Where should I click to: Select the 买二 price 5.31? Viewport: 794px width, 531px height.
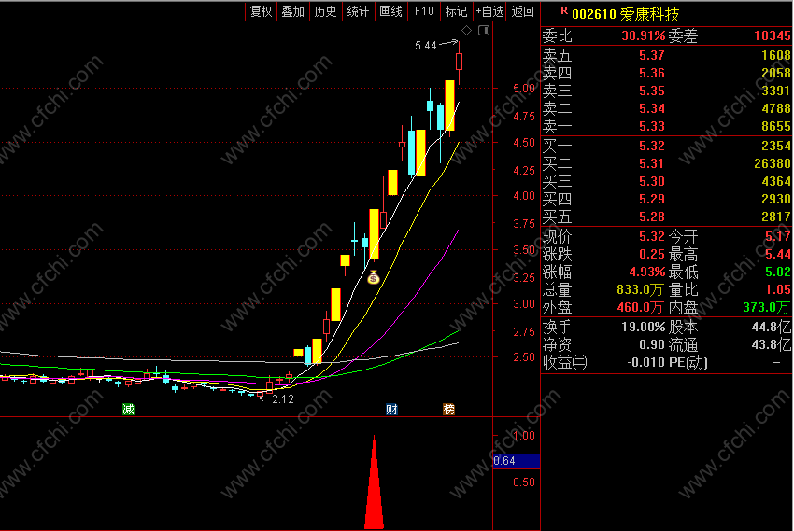(x=651, y=163)
